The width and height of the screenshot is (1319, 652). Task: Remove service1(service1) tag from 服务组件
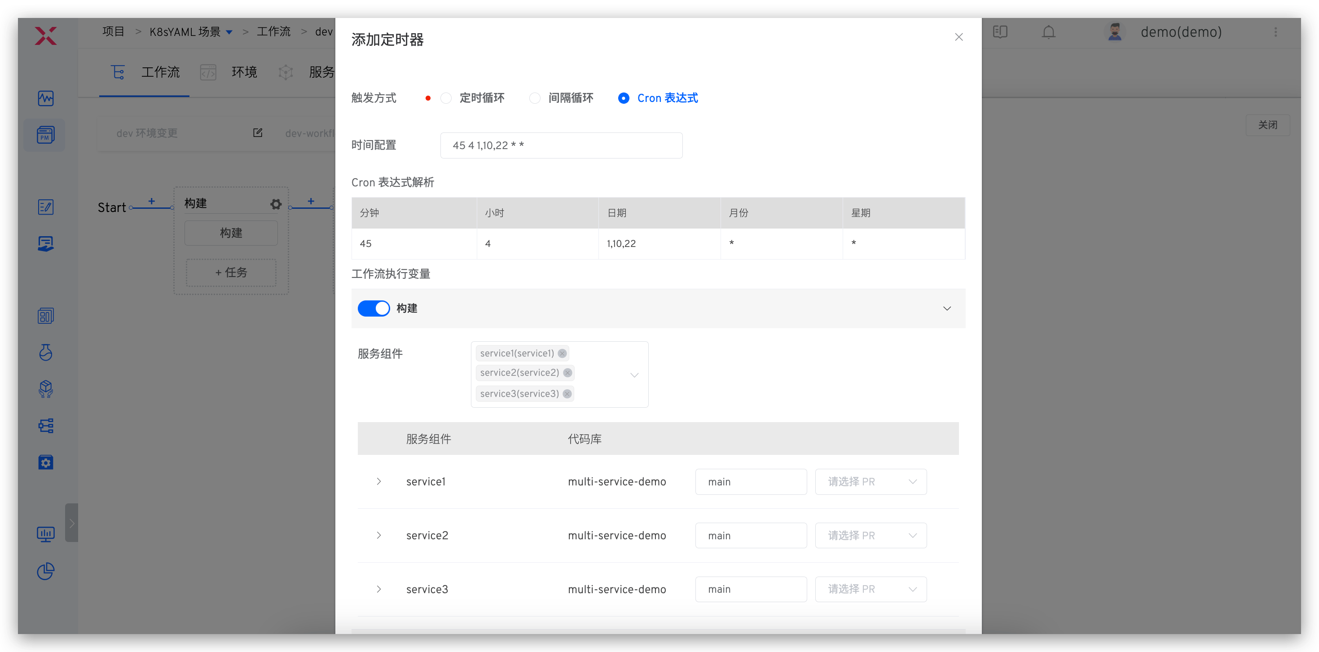562,353
